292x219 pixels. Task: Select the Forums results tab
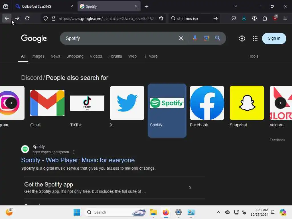[x=115, y=56]
